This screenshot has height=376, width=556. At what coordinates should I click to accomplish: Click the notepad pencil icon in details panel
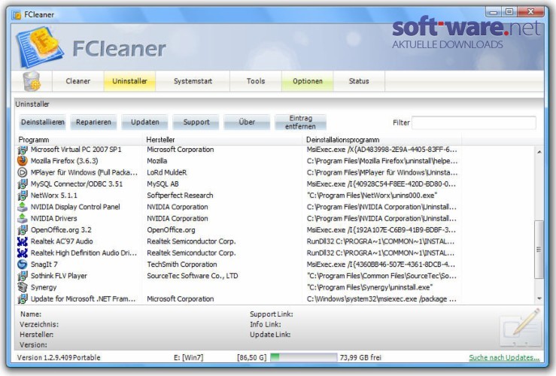point(521,327)
